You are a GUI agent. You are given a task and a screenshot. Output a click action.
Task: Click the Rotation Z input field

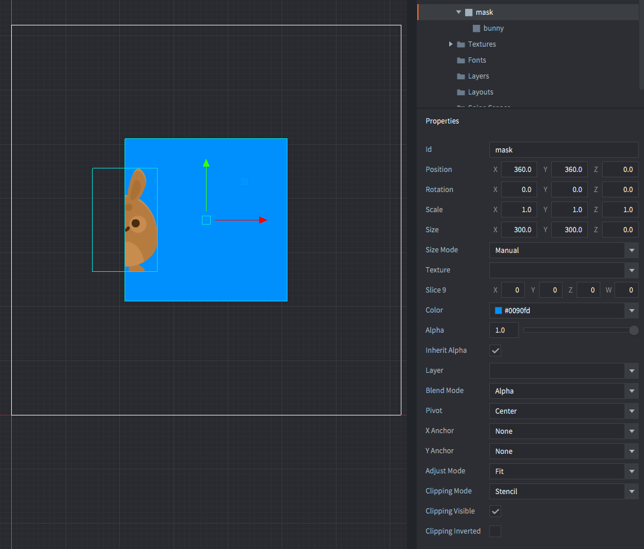pyautogui.click(x=620, y=190)
